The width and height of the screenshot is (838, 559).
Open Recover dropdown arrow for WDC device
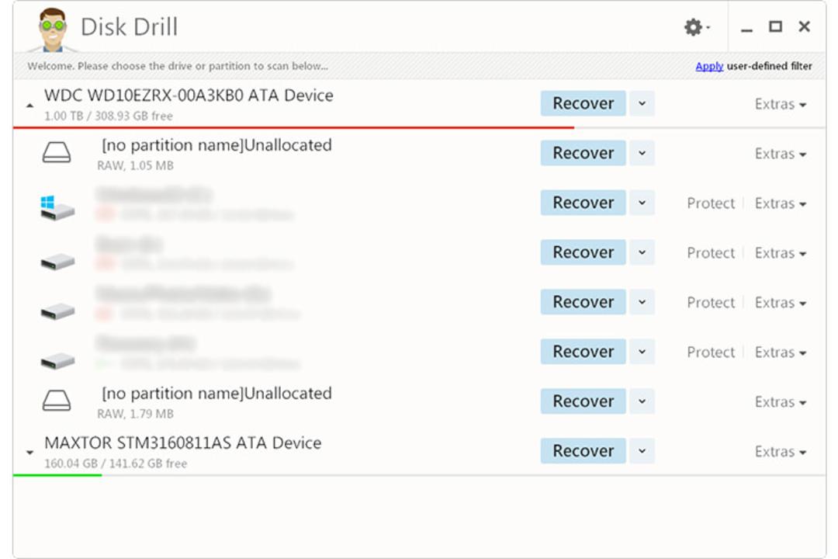(642, 103)
